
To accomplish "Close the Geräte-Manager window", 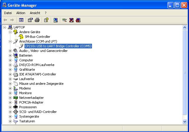I will coord(184,5).
